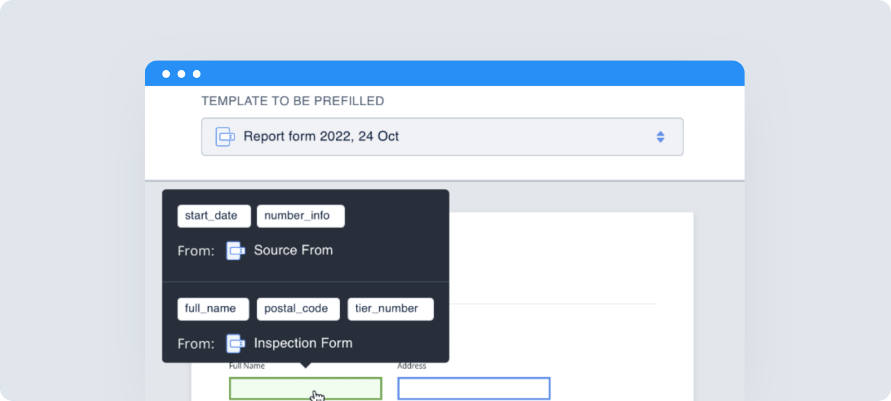Click the Full Name field label

(247, 366)
